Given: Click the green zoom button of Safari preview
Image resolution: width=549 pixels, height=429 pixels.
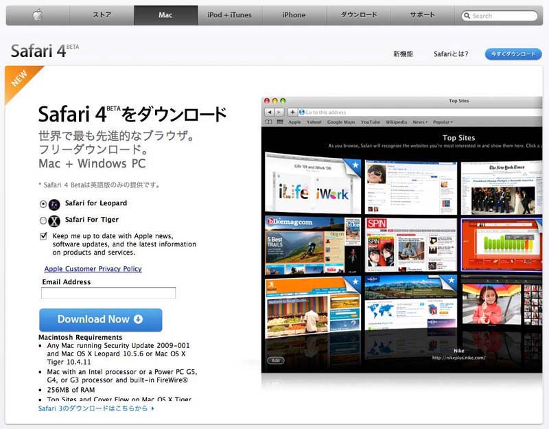Looking at the screenshot, I should 283,101.
